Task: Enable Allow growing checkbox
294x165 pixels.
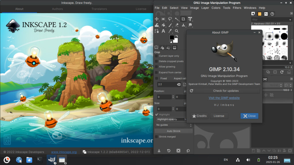Action: click(x=156, y=66)
